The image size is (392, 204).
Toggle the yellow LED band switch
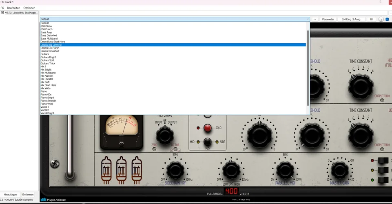383,170
